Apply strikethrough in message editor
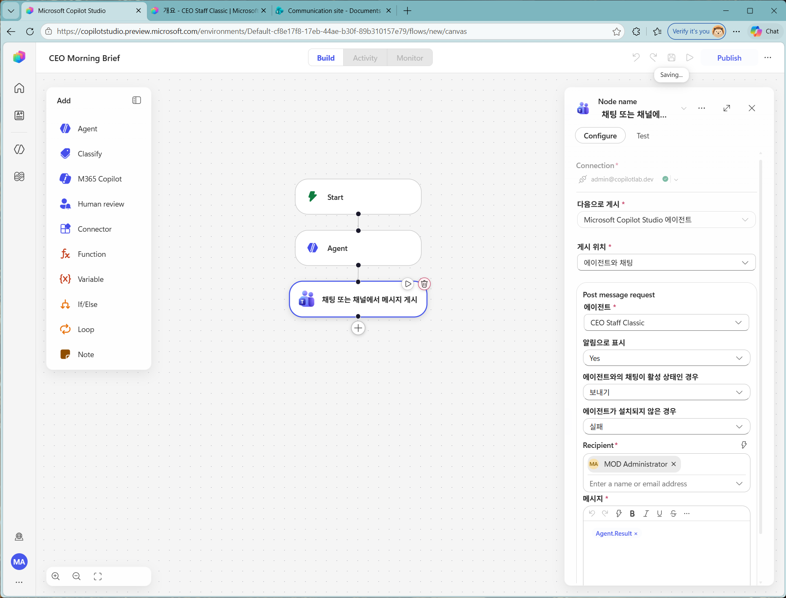 (673, 514)
